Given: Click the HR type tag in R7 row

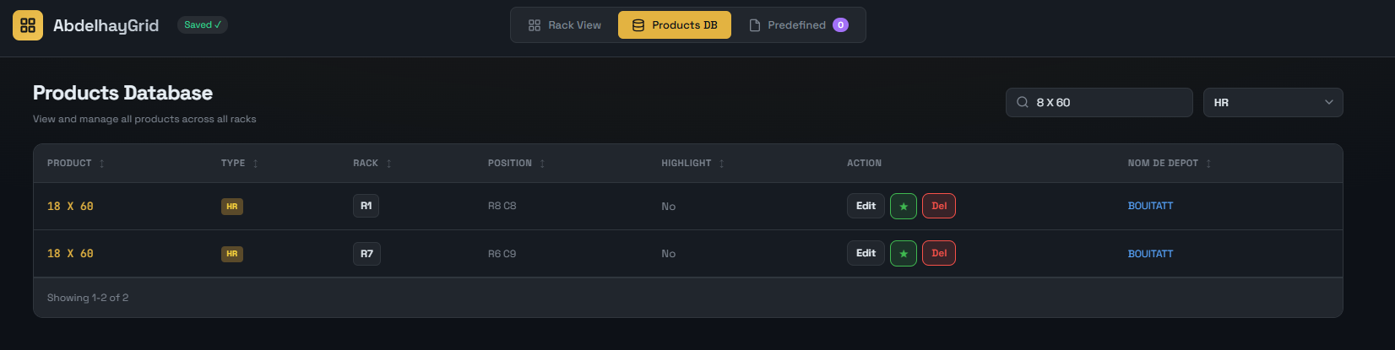Looking at the screenshot, I should pos(232,254).
